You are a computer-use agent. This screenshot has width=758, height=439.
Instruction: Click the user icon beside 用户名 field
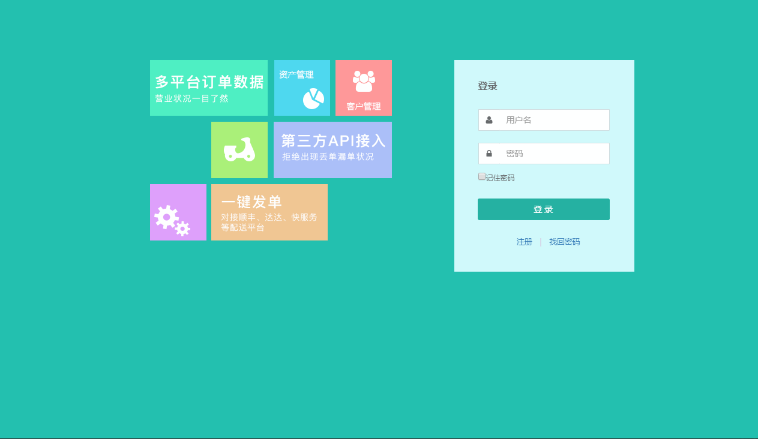pyautogui.click(x=489, y=120)
